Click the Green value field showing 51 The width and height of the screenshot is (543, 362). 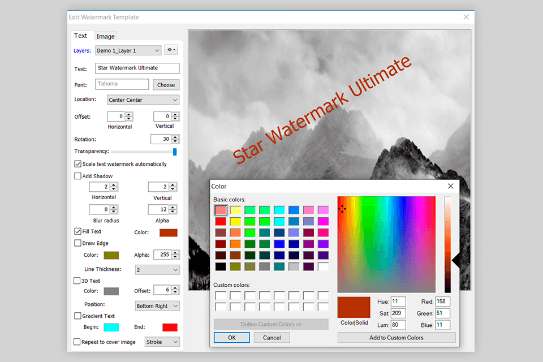point(442,313)
